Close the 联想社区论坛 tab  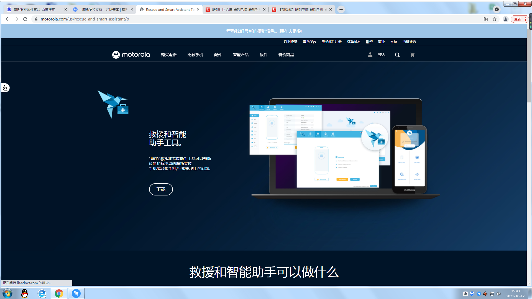264,9
